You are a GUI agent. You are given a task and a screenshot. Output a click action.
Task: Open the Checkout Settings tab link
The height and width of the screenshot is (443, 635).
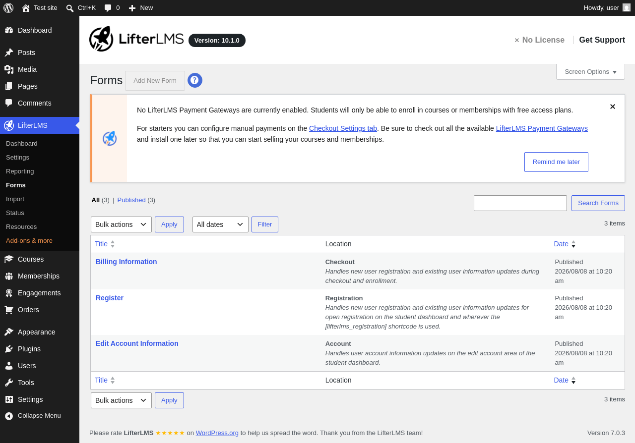click(x=343, y=128)
